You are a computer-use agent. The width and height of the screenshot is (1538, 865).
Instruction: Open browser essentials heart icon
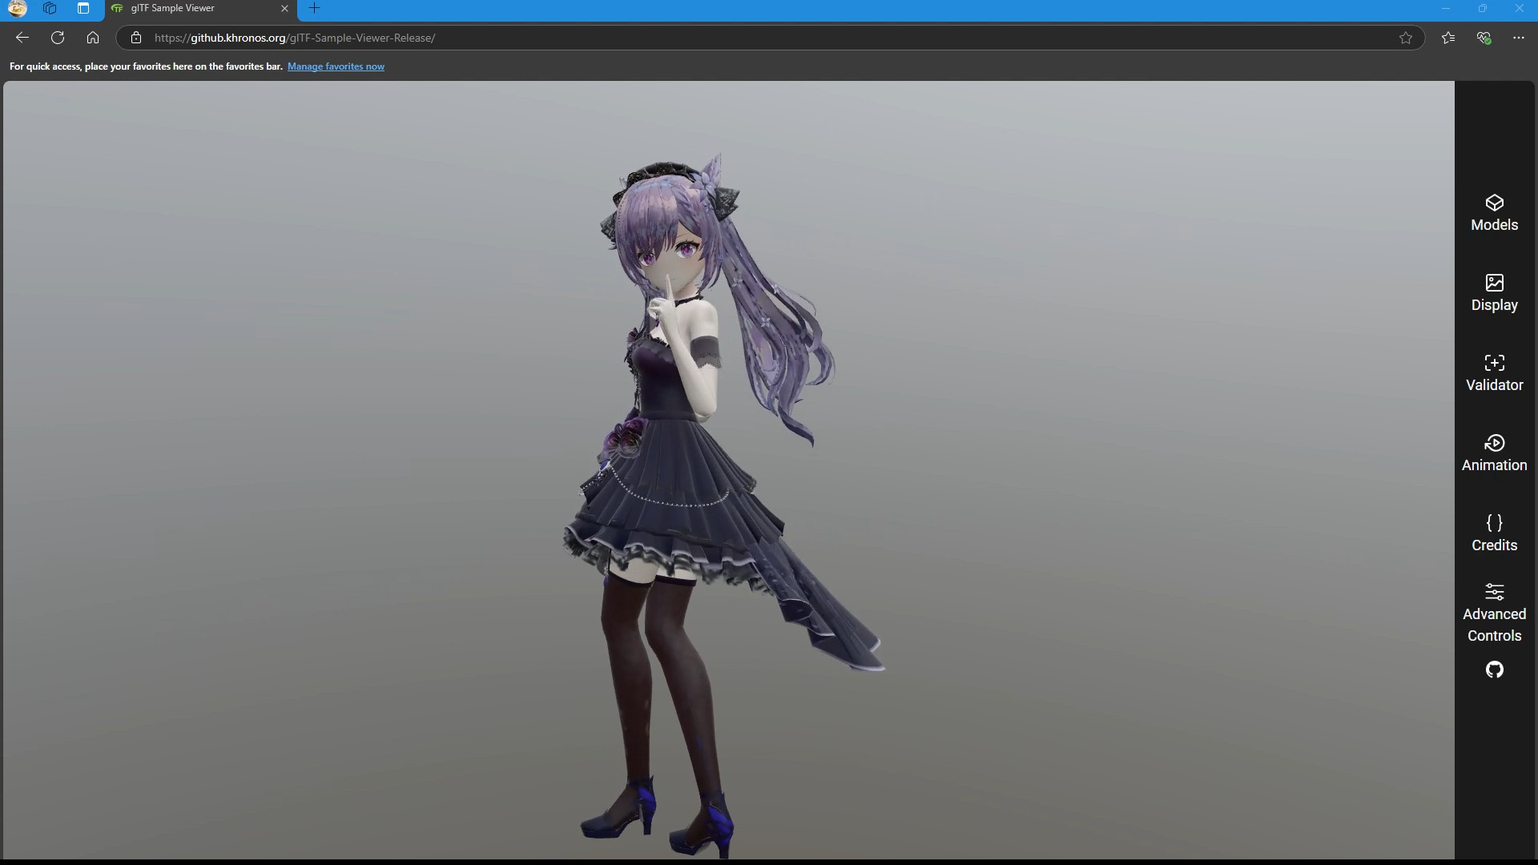(x=1484, y=38)
